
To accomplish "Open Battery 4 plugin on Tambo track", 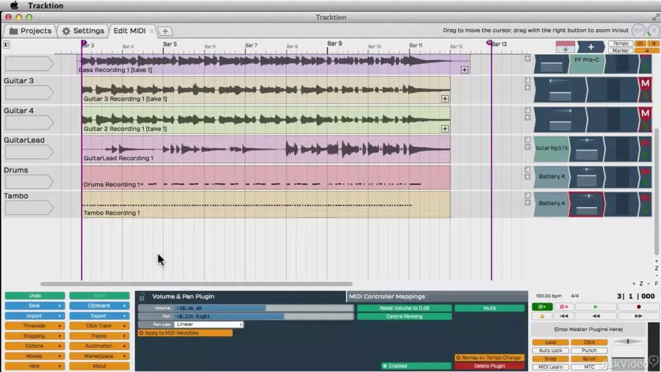I will click(x=551, y=203).
